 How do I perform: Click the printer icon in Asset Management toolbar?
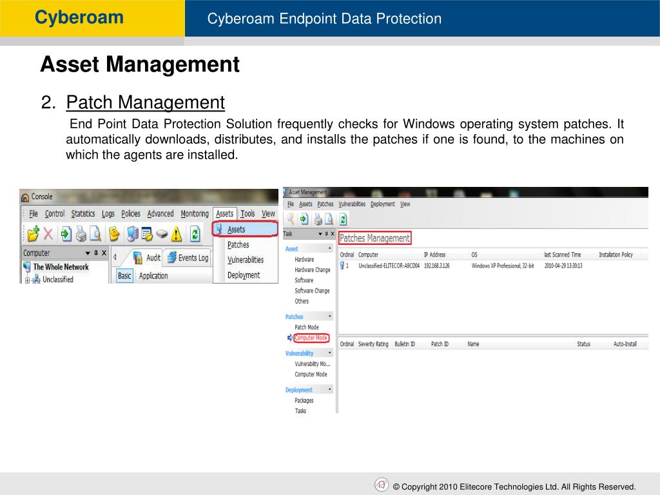(x=318, y=219)
